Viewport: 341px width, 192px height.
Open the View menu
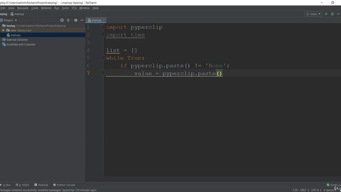(11, 8)
